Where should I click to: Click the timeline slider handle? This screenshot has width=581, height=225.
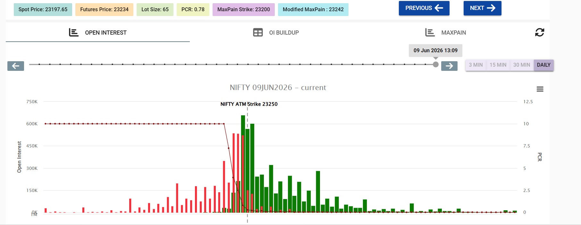click(x=435, y=64)
